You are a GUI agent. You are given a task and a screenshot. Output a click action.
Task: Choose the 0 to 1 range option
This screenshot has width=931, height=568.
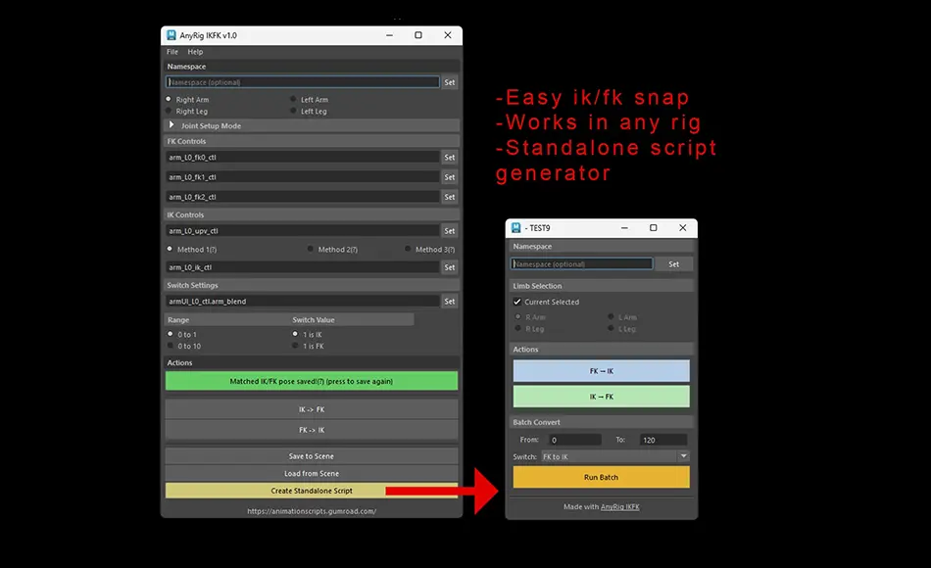[x=171, y=334]
